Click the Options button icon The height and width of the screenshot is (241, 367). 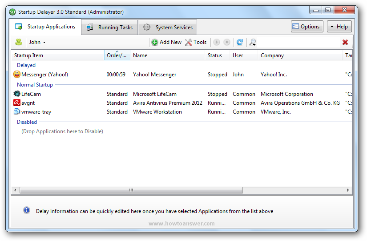[296, 26]
